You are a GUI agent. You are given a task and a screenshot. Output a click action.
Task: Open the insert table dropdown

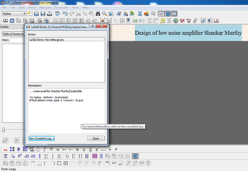click(153, 14)
